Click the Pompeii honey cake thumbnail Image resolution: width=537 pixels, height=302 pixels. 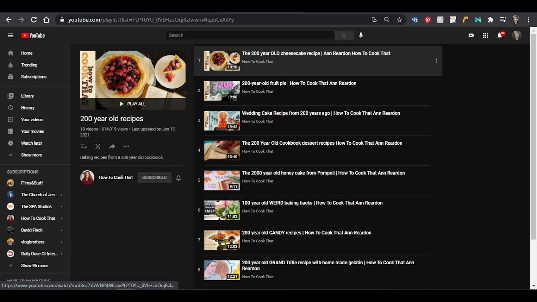point(222,180)
